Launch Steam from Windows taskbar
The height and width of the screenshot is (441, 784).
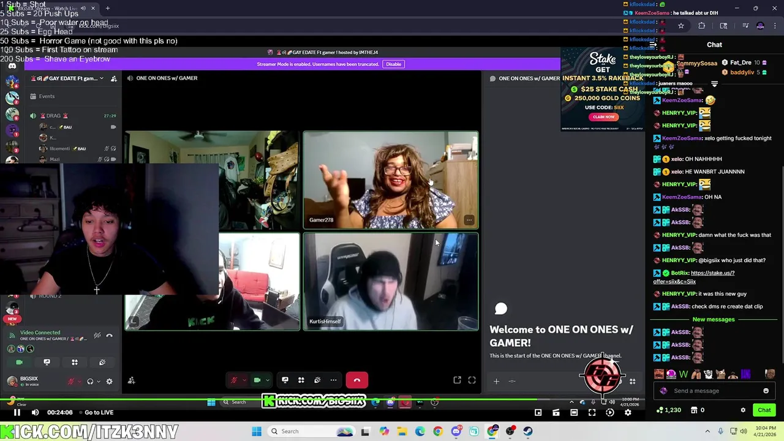click(528, 431)
